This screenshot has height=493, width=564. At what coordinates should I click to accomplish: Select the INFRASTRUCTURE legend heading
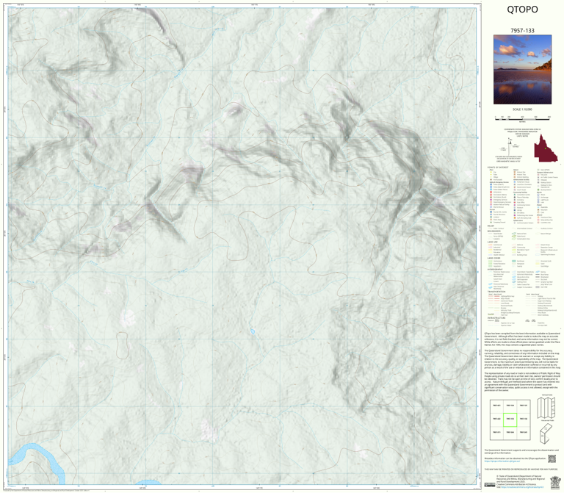[x=496, y=317]
